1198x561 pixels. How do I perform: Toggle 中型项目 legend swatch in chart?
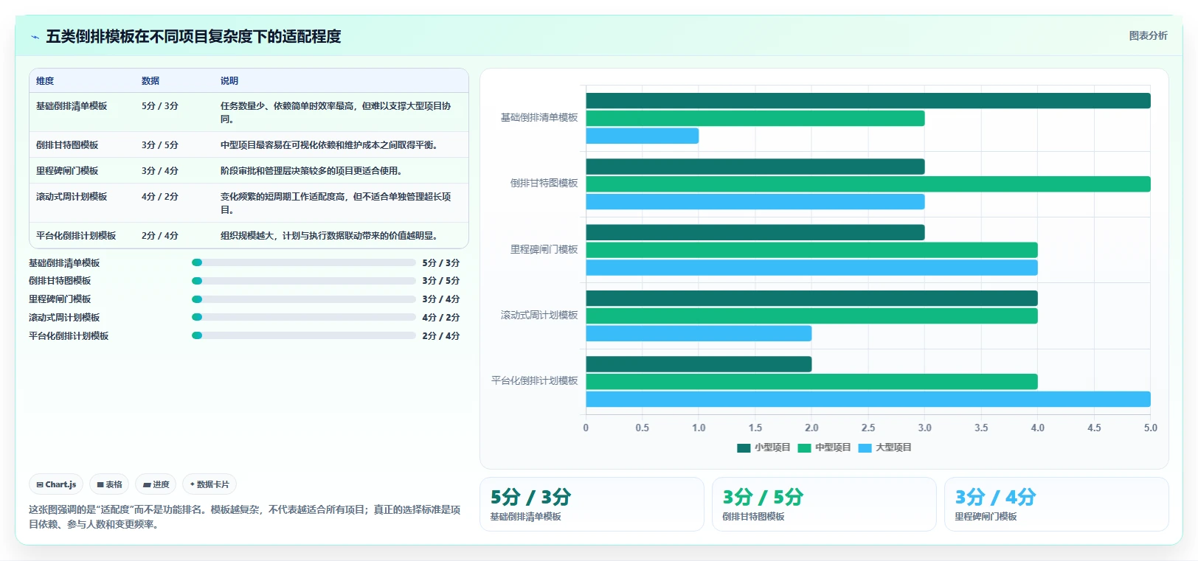click(x=804, y=447)
